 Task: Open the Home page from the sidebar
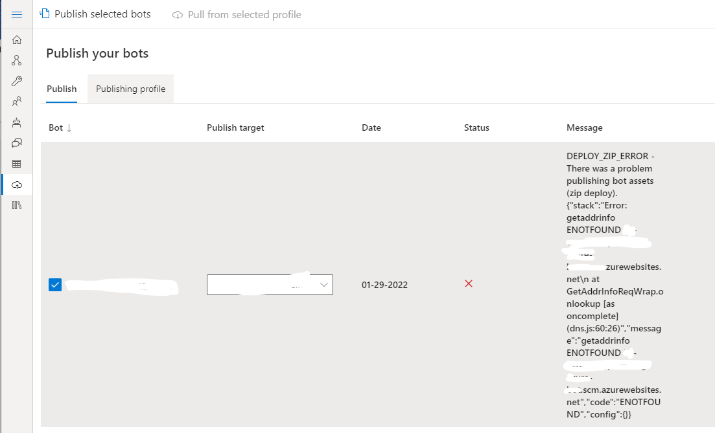[17, 39]
